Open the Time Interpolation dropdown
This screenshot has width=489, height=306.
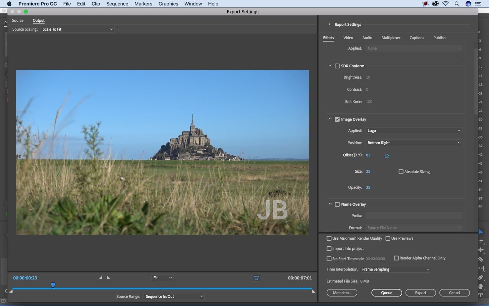click(396, 269)
